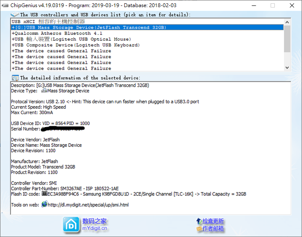Click the ChipGenius app icon in the title bar
The image size is (302, 237).
pyautogui.click(x=5, y=5)
